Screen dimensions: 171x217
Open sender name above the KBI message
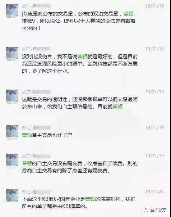point(36,192)
